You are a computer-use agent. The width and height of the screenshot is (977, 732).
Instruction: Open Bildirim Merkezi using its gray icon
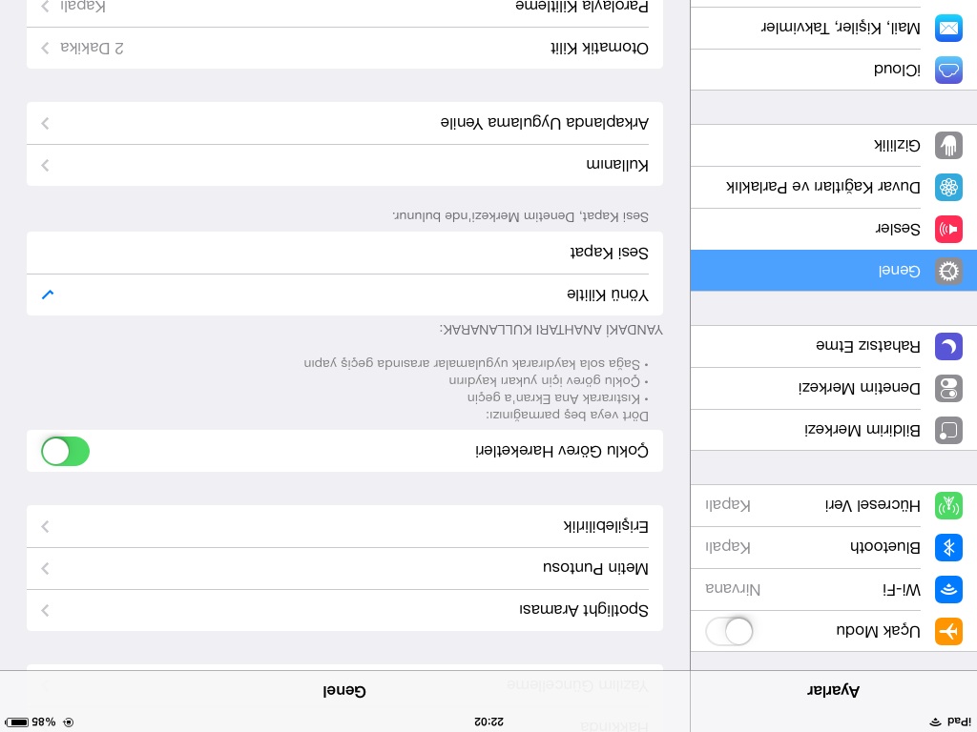[x=948, y=430]
